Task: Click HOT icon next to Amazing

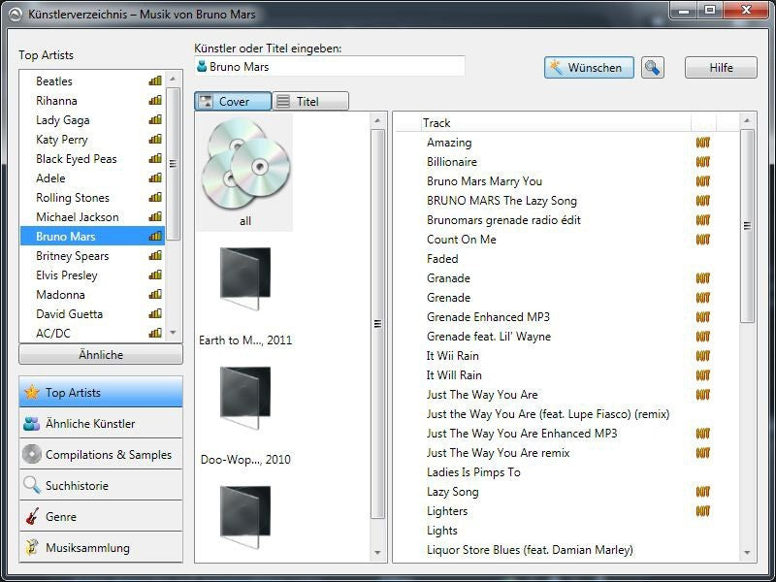Action: [x=702, y=143]
